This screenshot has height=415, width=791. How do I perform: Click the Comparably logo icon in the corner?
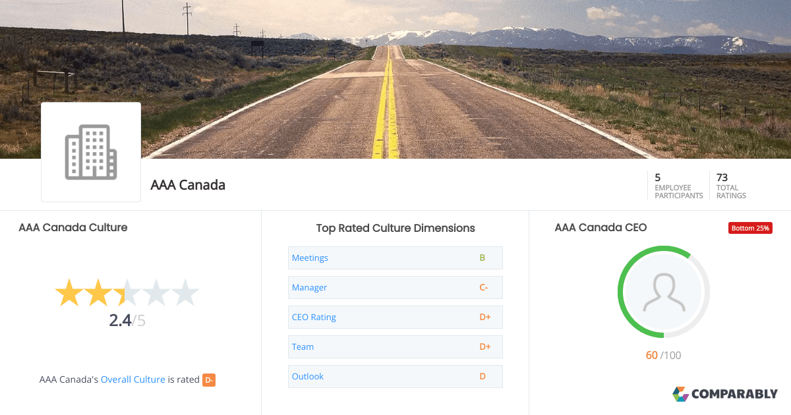[x=681, y=393]
